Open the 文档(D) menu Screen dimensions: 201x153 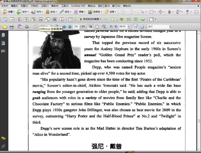(35, 6)
